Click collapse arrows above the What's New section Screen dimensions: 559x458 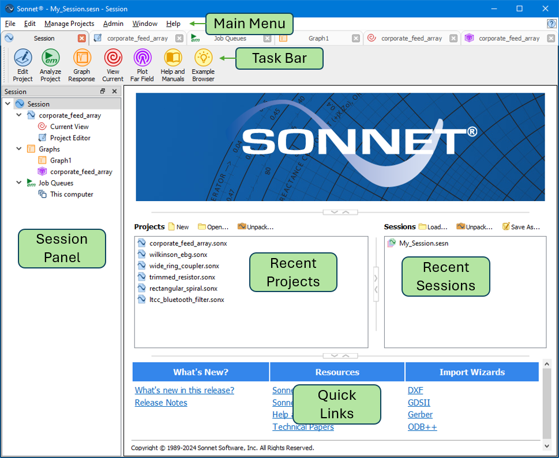[340, 356]
